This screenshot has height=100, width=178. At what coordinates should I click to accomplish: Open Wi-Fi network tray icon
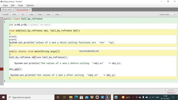pos(150,97)
